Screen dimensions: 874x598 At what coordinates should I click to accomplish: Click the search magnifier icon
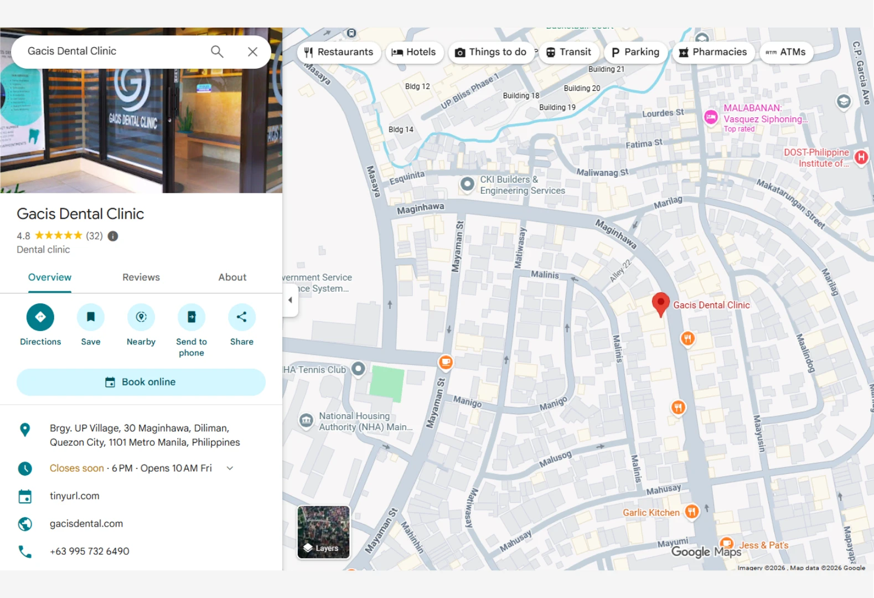(x=217, y=51)
